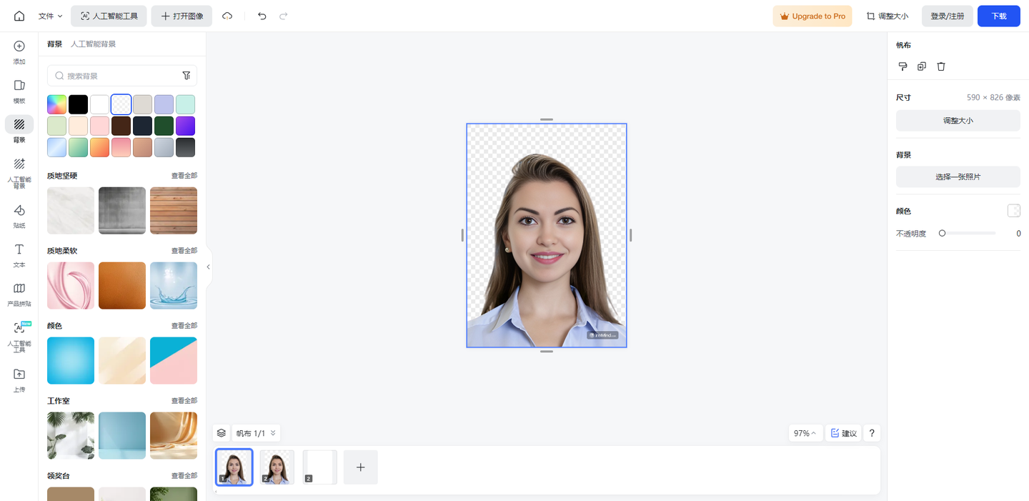Image resolution: width=1029 pixels, height=501 pixels.
Task: Click the 建议 feedback button
Action: point(844,433)
